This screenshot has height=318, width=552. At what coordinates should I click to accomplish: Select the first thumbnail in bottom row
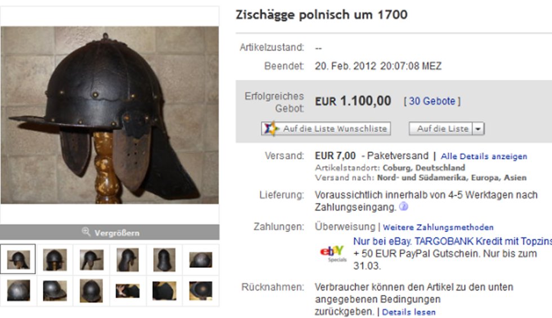pos(18,290)
